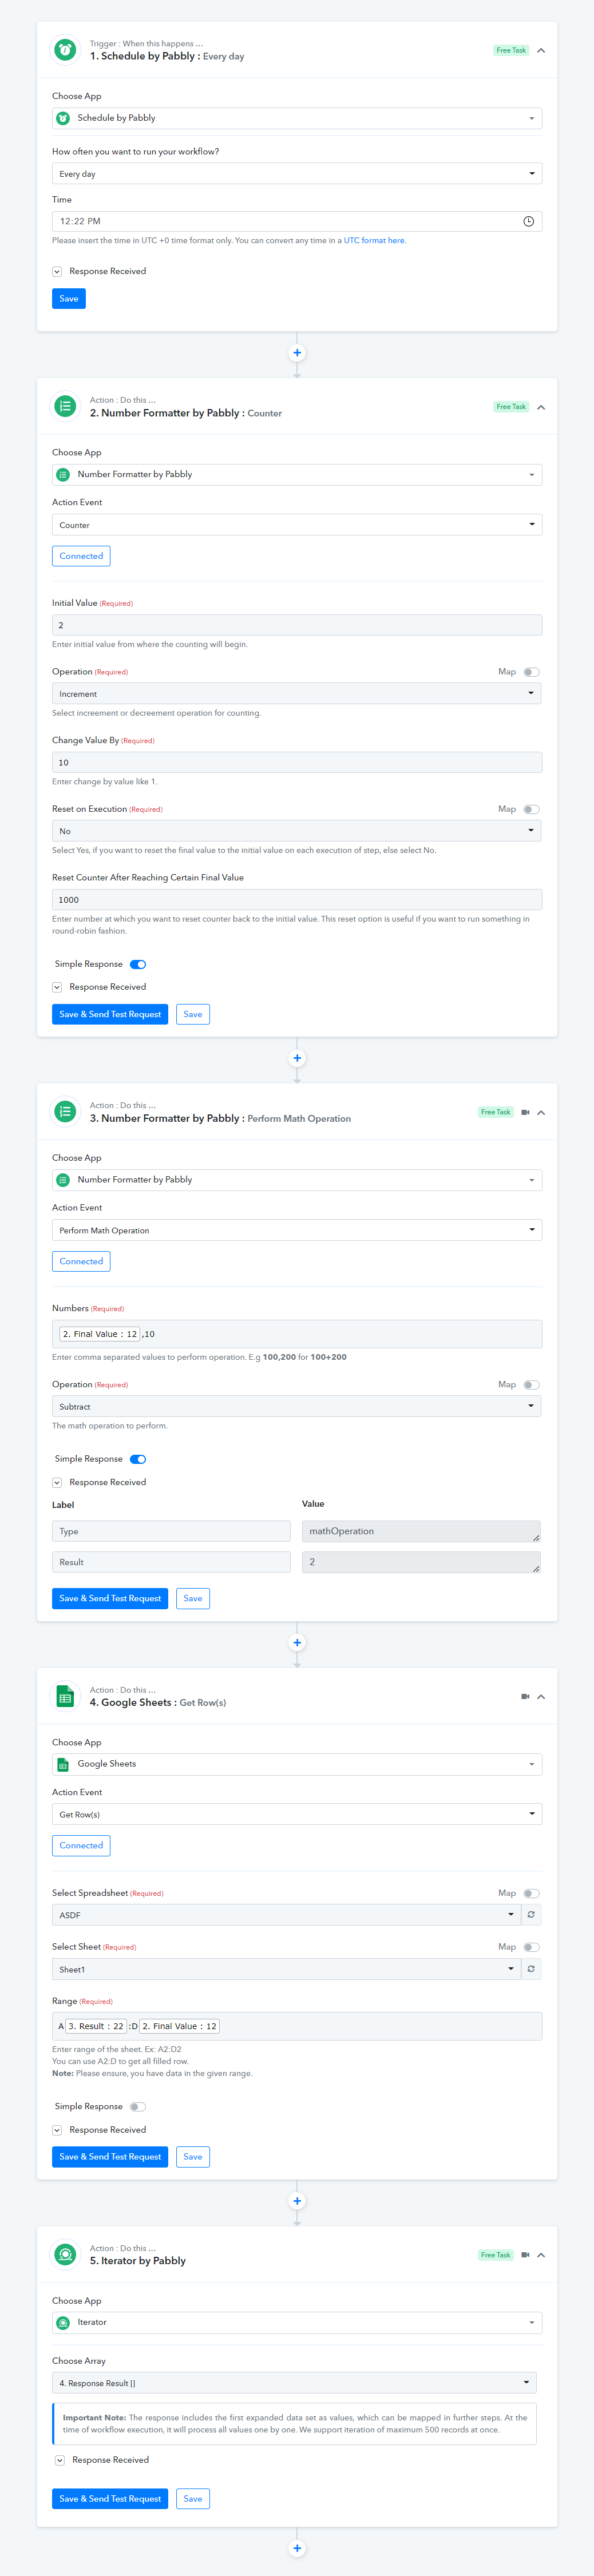
Task: Turn off Simple Response in Math Operation step
Action: coord(138,1459)
